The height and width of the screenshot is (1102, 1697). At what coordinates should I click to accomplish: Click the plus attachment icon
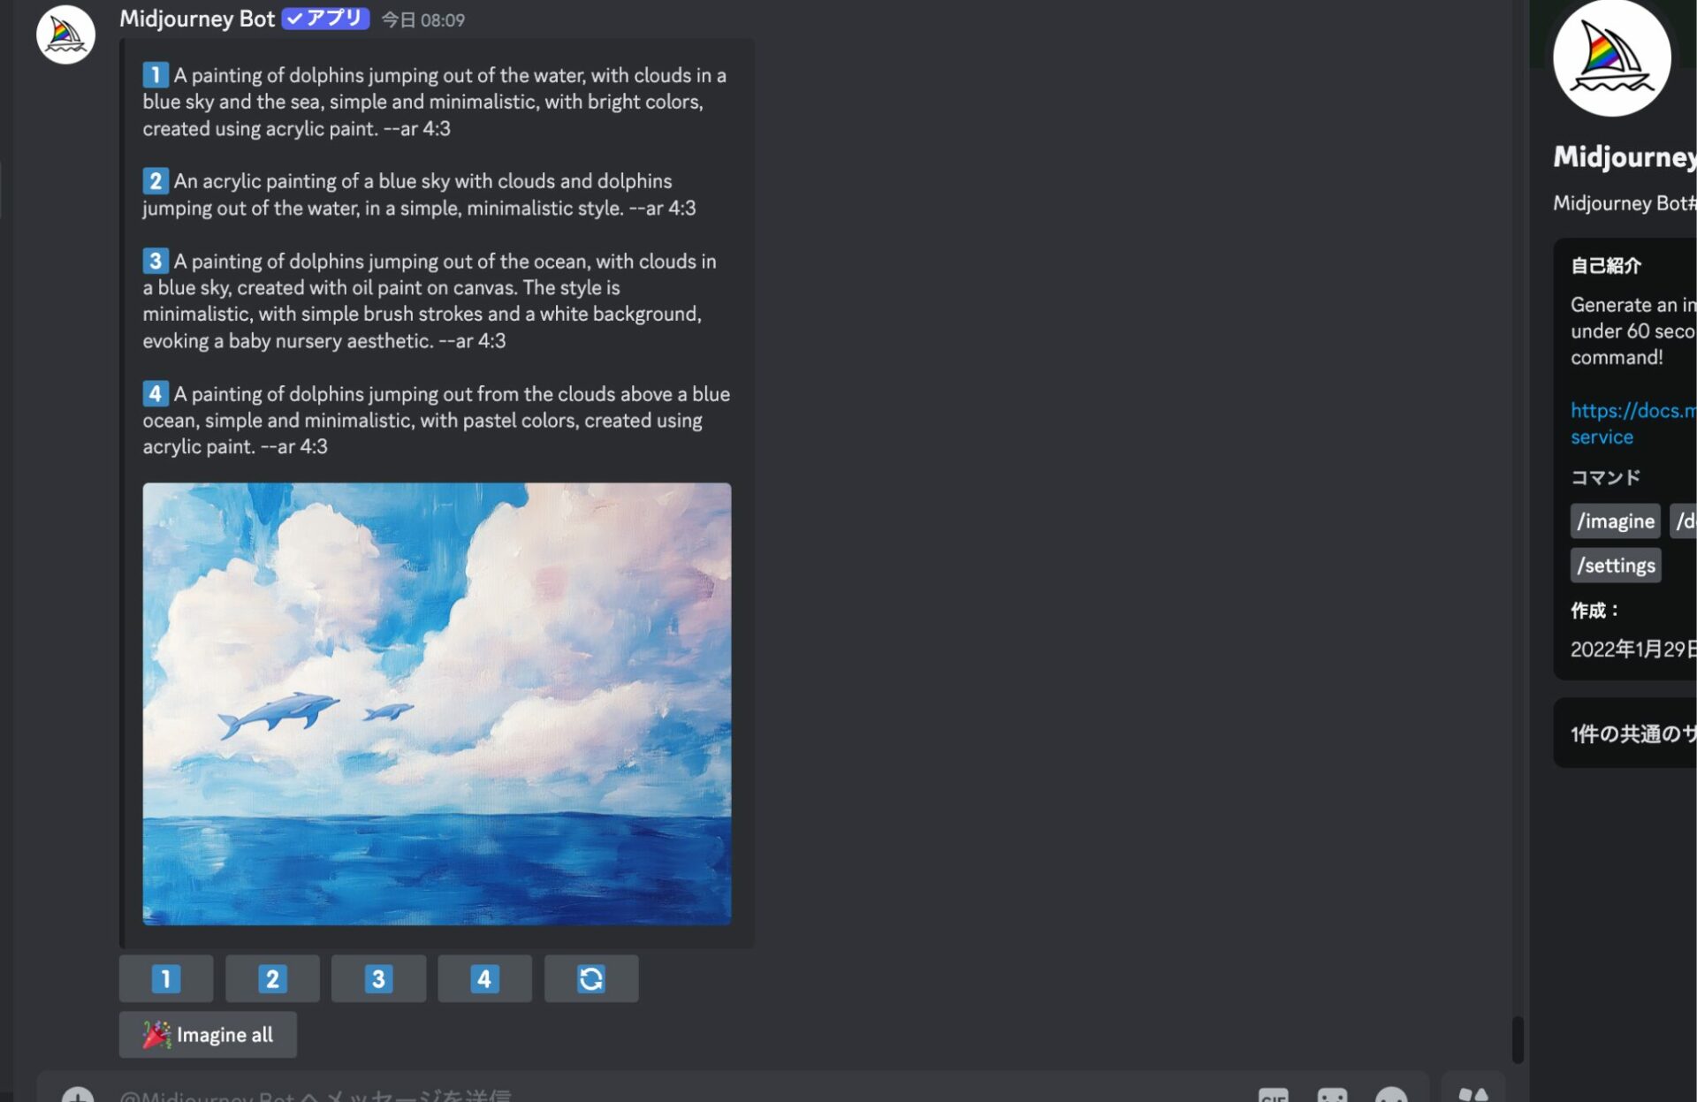78,1096
